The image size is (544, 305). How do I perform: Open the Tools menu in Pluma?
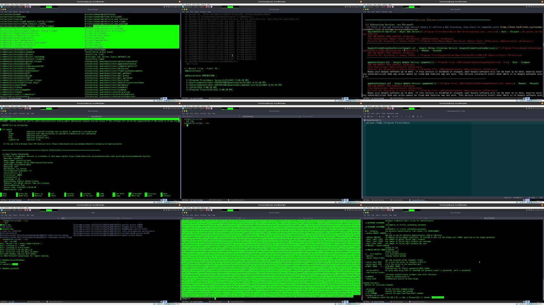(384, 113)
